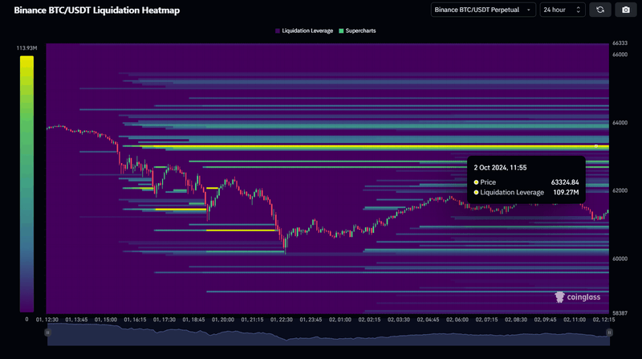Click the 62000 price axis label
The height and width of the screenshot is (359, 642).
(x=620, y=190)
